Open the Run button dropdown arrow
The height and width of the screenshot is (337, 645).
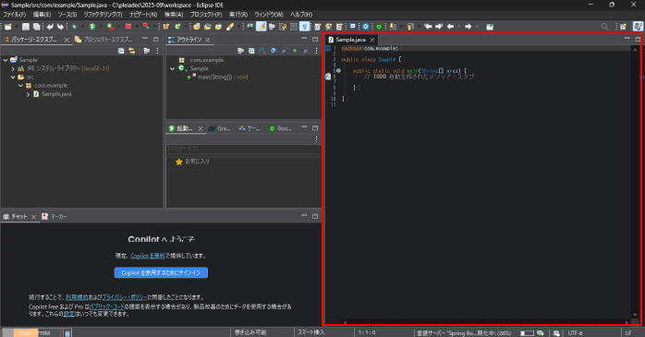(100, 27)
